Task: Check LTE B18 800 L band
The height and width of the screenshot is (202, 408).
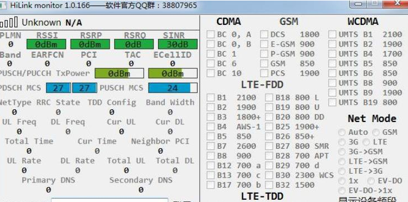Action: tap(269, 98)
